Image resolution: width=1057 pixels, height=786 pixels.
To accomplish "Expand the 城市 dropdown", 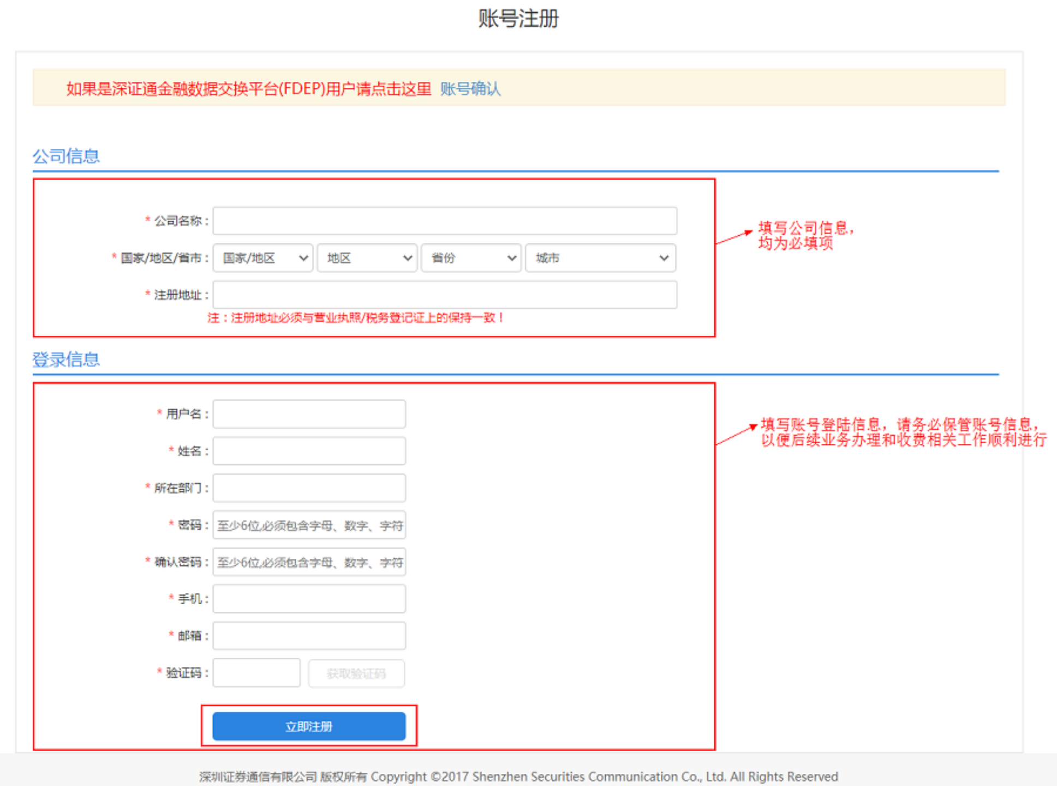I will click(601, 258).
